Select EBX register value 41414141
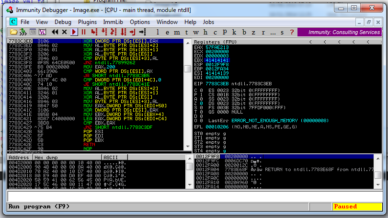The image size is (388, 218). click(217, 60)
